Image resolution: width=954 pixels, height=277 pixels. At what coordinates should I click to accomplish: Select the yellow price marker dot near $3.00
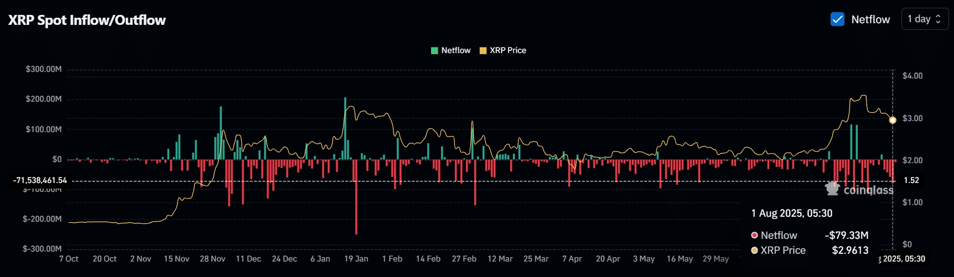coord(893,120)
